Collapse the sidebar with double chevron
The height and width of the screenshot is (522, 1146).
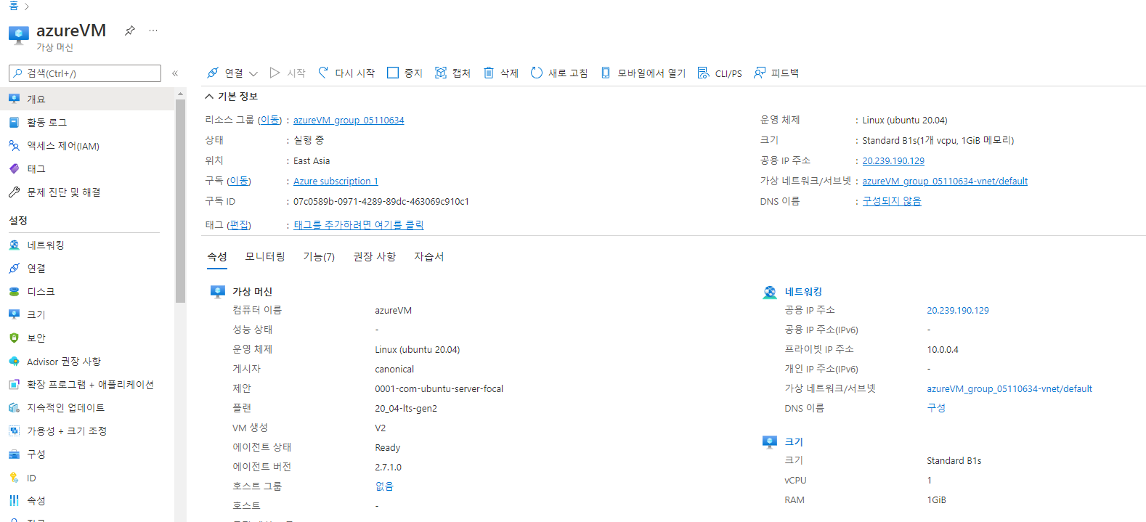[x=175, y=73]
